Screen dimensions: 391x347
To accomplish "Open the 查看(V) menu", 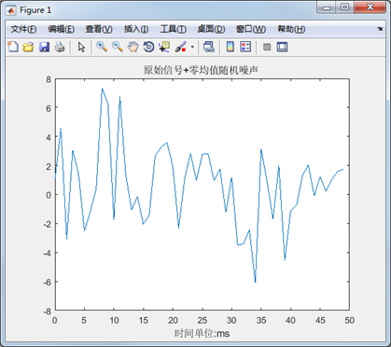I will (x=99, y=29).
